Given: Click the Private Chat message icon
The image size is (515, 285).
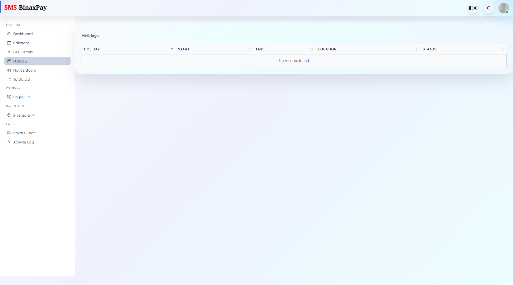Looking at the screenshot, I should click(x=9, y=133).
